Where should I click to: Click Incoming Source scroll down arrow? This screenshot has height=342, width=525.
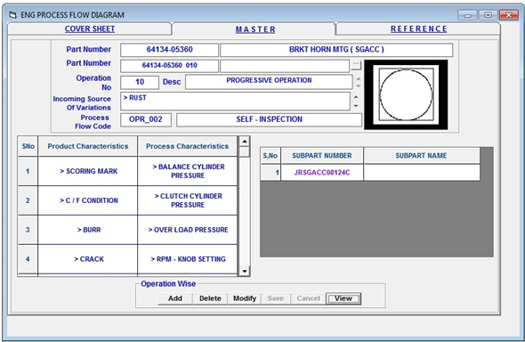coord(356,106)
